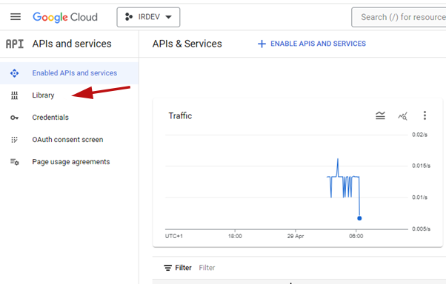Click the Credentials key icon
Screen dimensions: 446x284
[x=14, y=118]
